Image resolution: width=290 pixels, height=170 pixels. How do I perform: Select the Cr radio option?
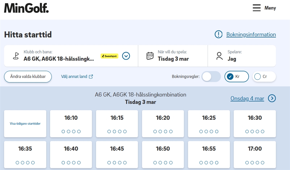click(x=264, y=77)
